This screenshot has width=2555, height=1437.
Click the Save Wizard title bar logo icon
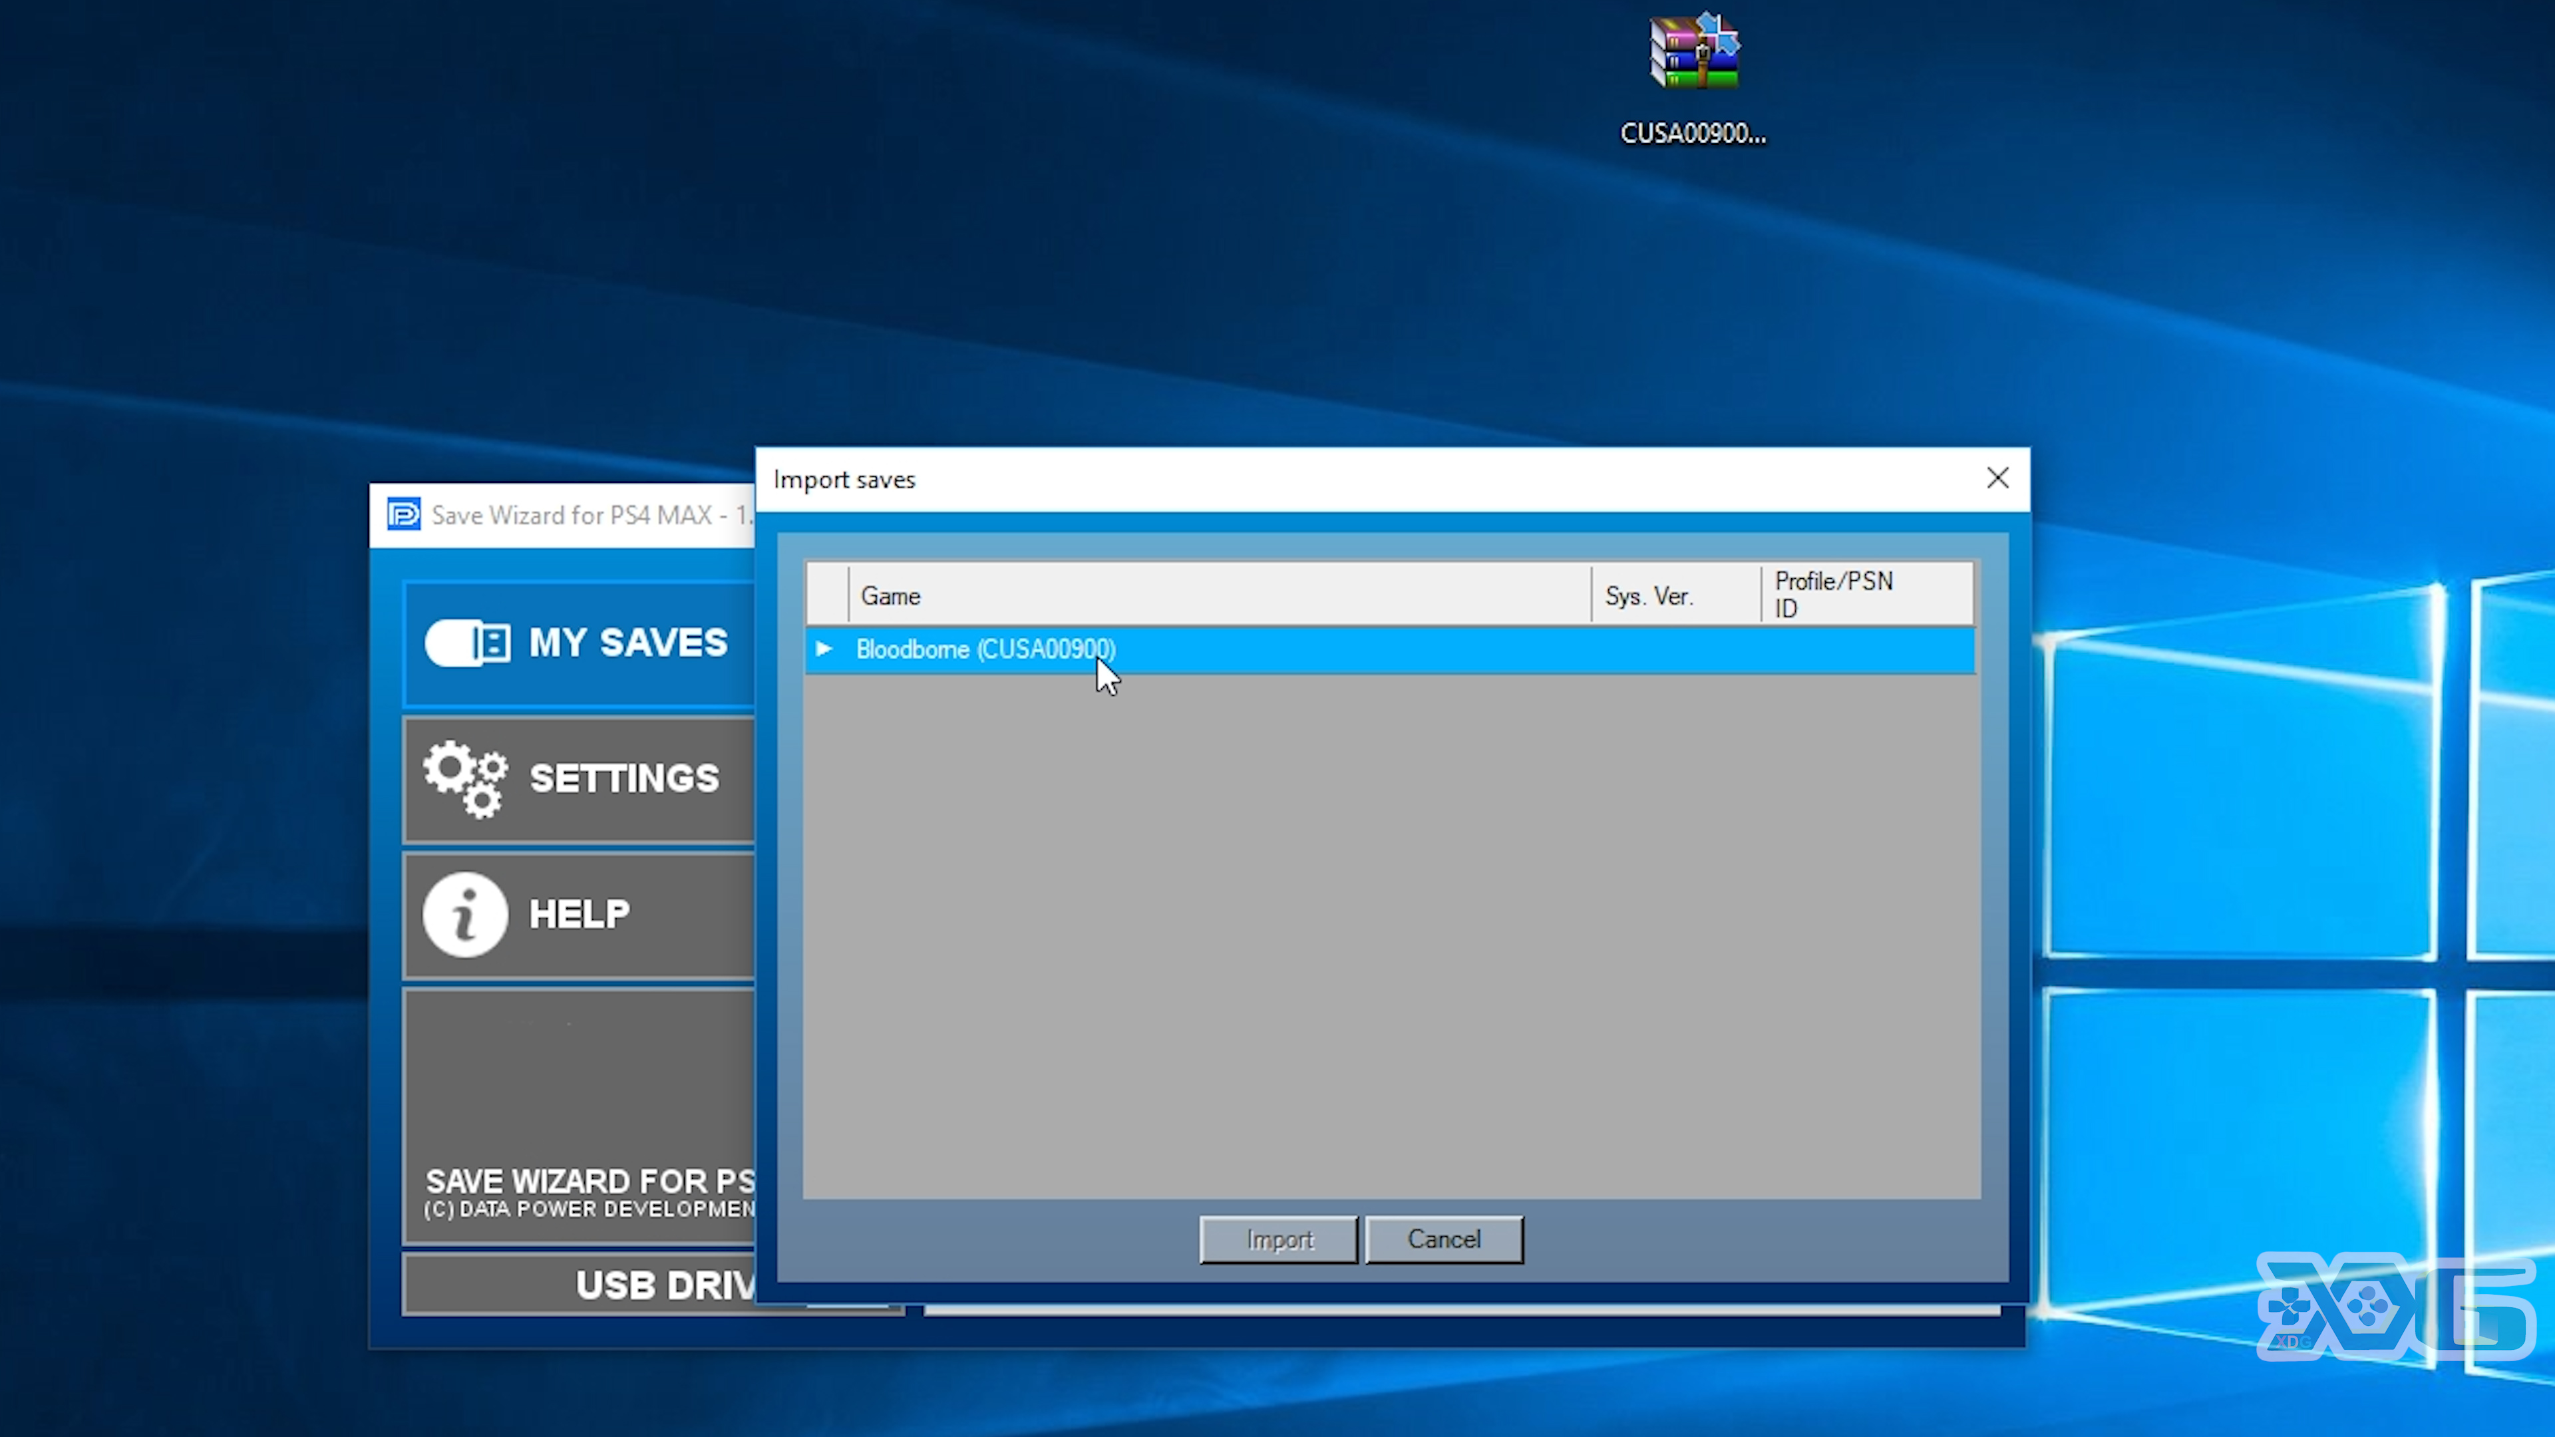404,515
